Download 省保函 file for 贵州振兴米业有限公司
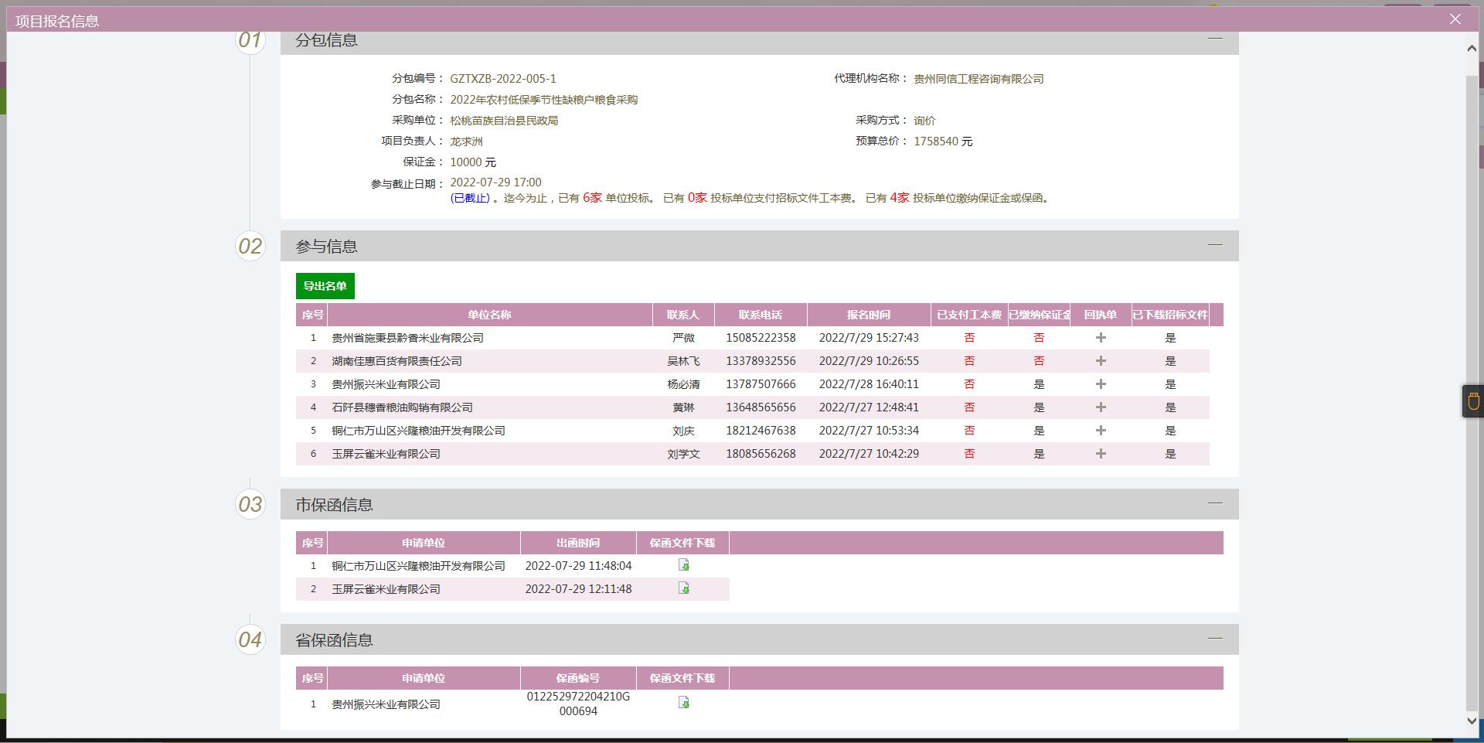The image size is (1484, 743). click(683, 703)
